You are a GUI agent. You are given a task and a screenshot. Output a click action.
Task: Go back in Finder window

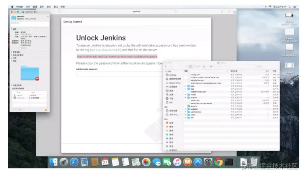pyautogui.click(x=166, y=66)
